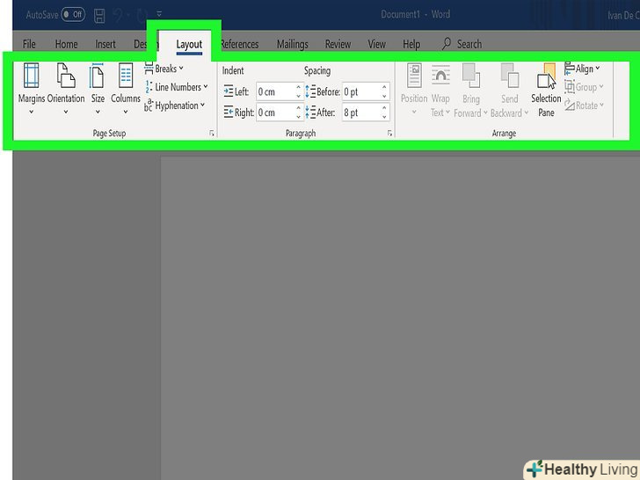This screenshot has height=480, width=640.
Task: Open the Align dropdown
Action: [583, 69]
